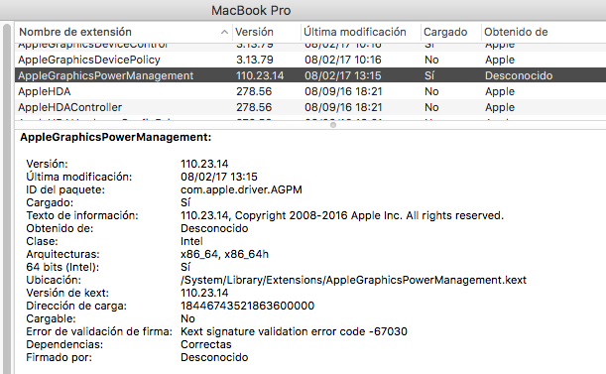Select the AppleGraphicsPowerManagement row
606x374 pixels.
(x=310, y=75)
